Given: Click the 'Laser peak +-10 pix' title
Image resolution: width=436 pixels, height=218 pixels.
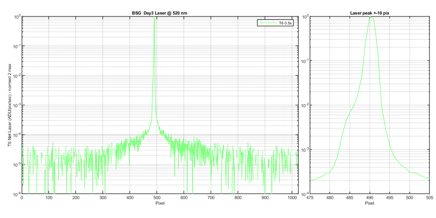Looking at the screenshot, I should click(x=369, y=13).
